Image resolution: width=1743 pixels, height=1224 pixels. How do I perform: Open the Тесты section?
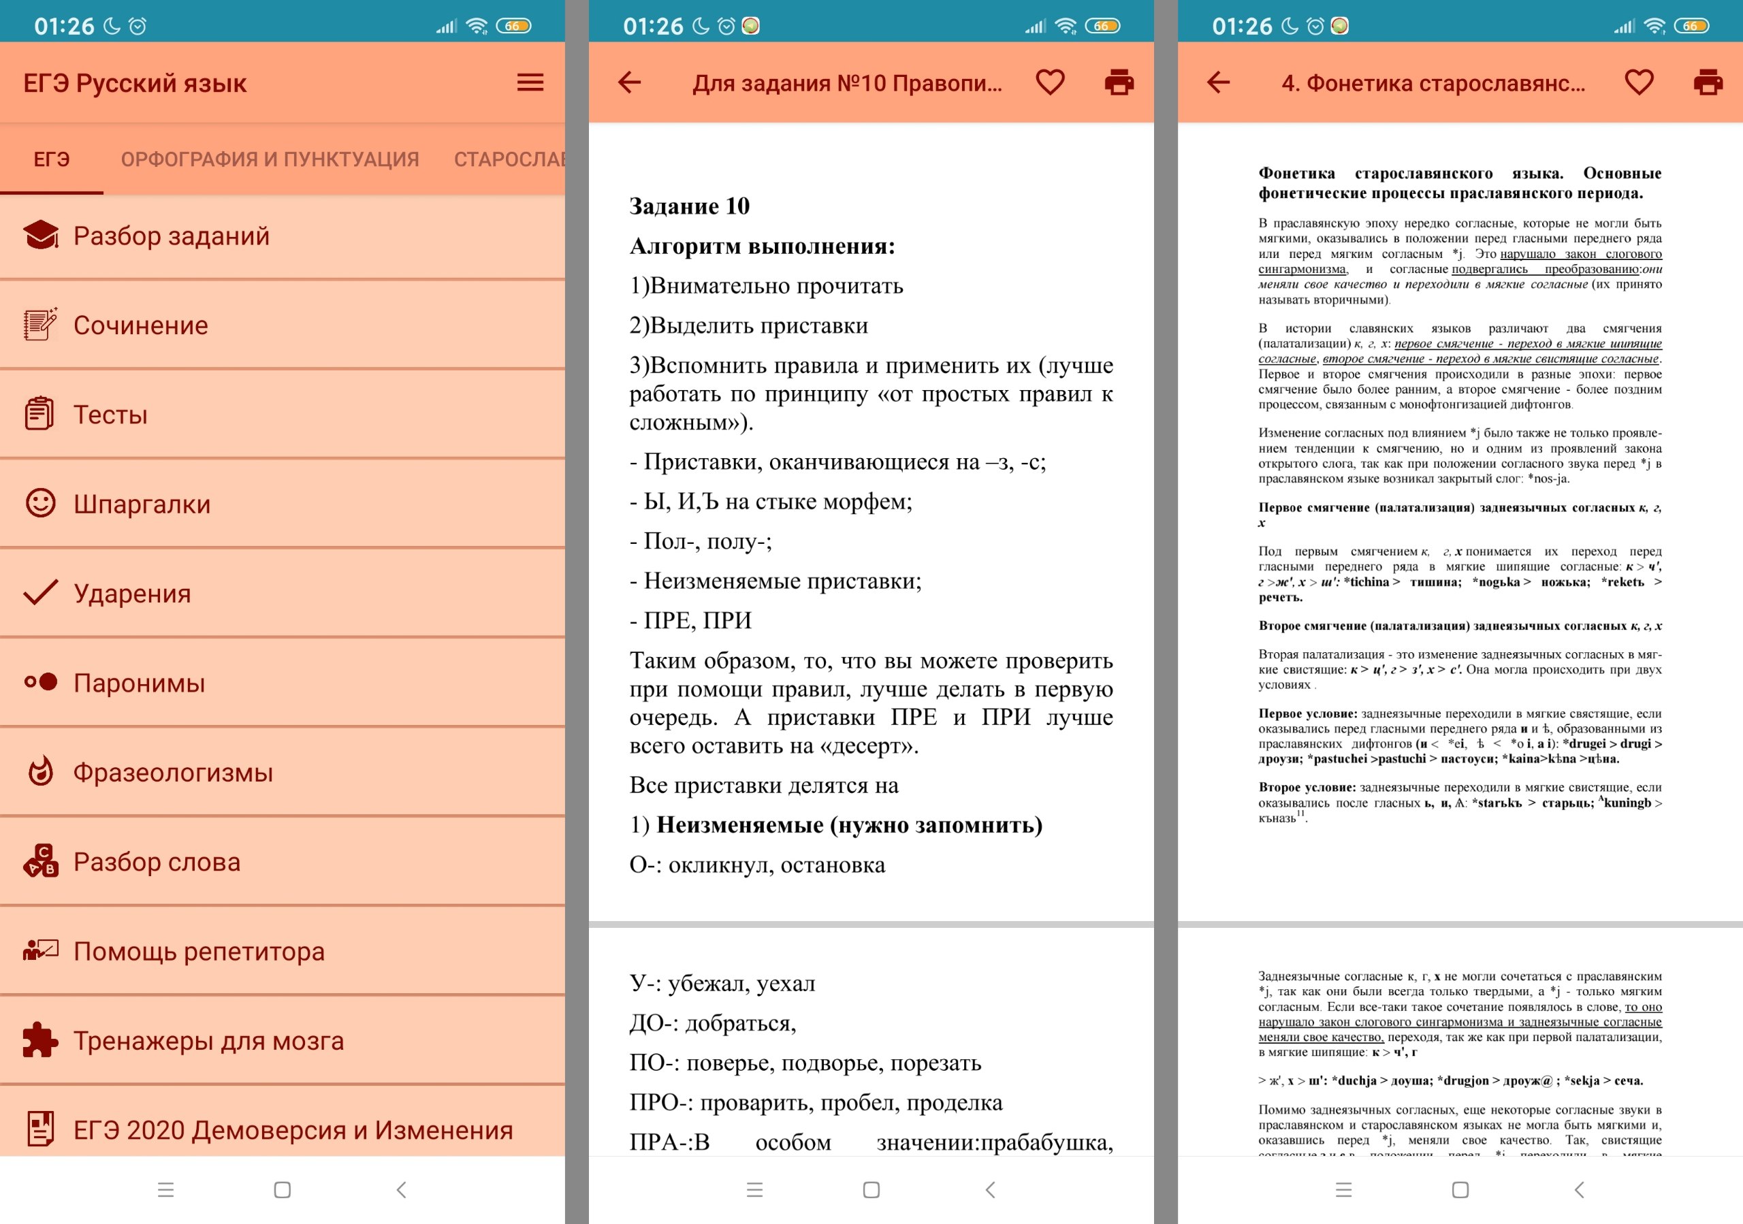click(283, 415)
